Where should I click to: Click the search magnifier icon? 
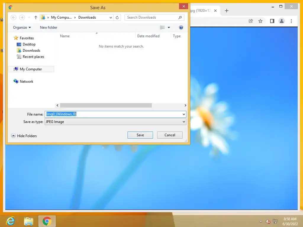point(180,17)
